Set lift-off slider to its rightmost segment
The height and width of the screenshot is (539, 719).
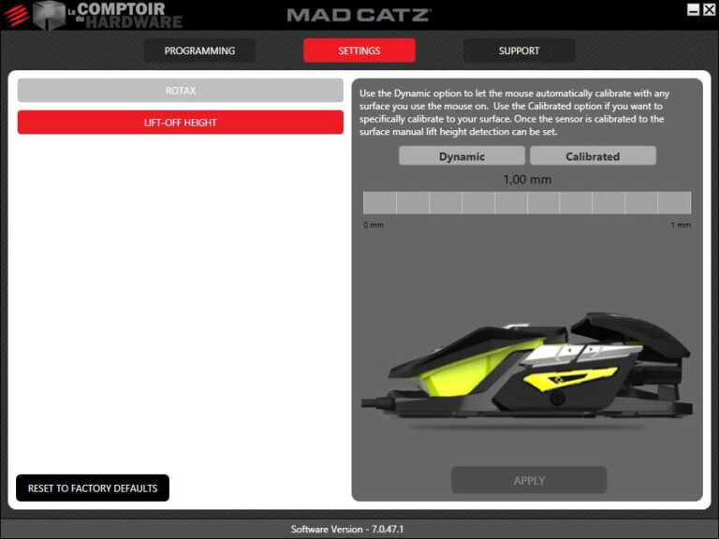click(x=674, y=203)
